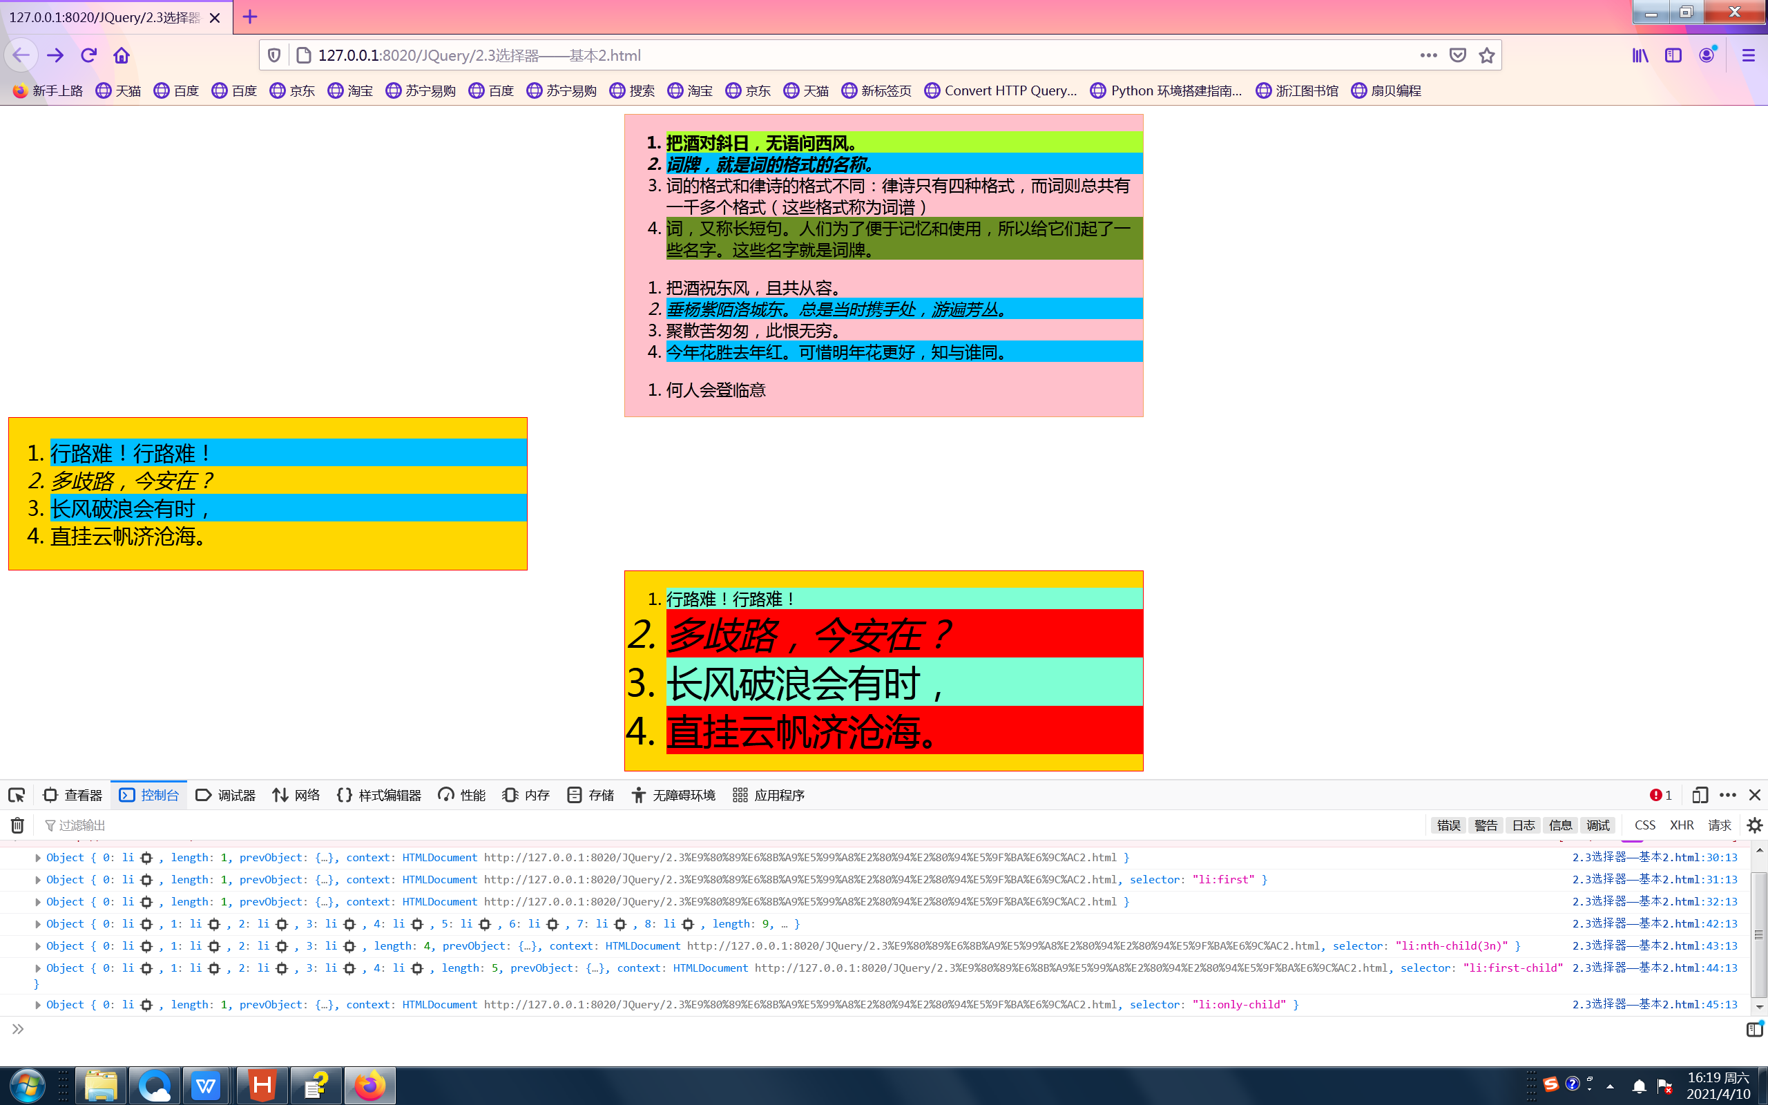Toggle the 警告 console filter
This screenshot has width=1768, height=1105.
pyautogui.click(x=1486, y=825)
